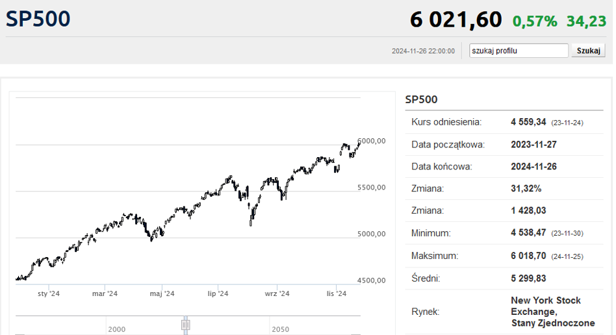
Task: Select the Minimum value 4 538,47
Action: tap(529, 232)
